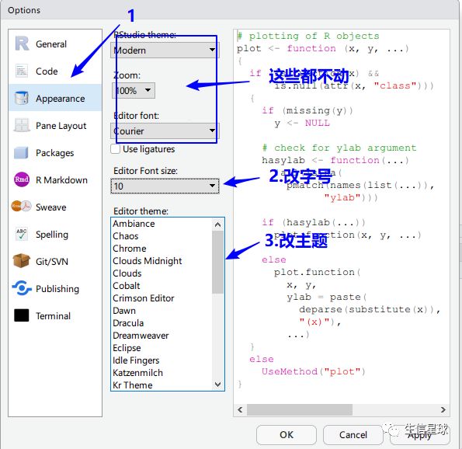462x449 pixels.
Task: Enable the Use ligatures checkbox
Action: tap(115, 149)
